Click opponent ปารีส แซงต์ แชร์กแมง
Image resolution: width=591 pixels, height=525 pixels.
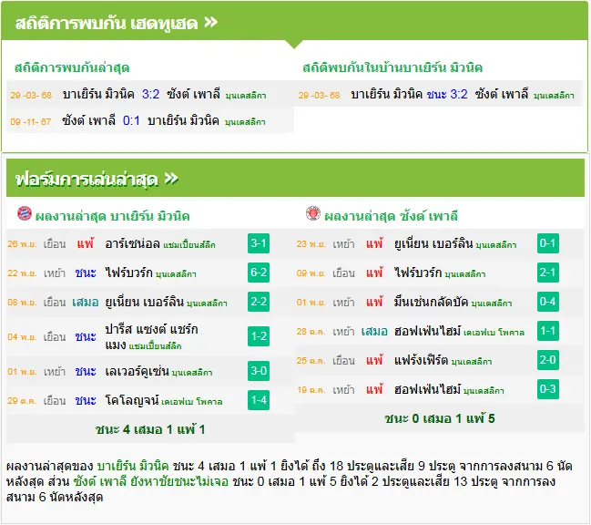click(x=151, y=336)
